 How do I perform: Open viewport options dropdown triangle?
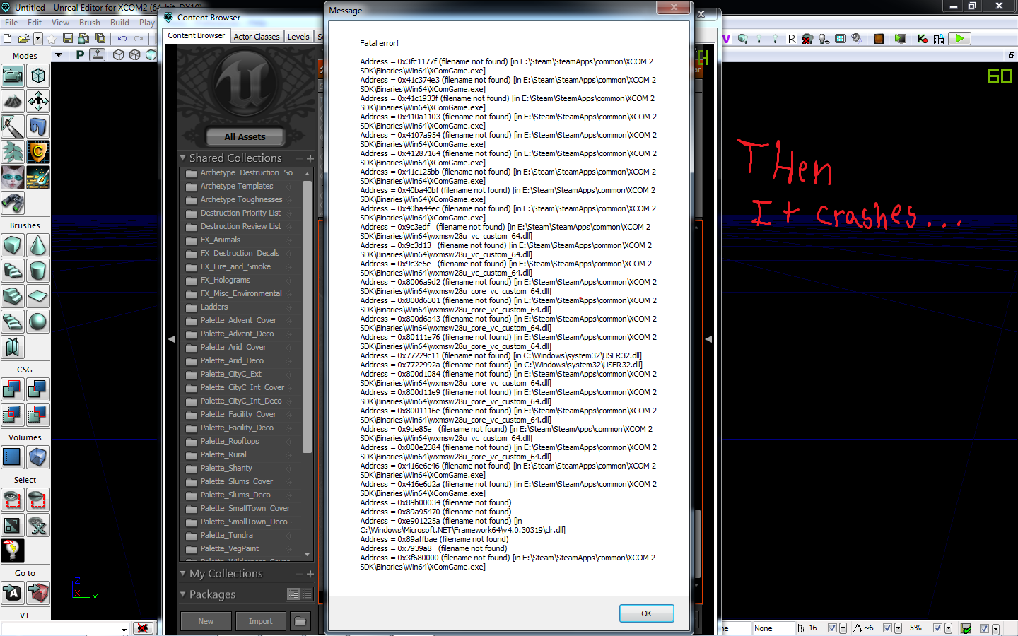[59, 54]
